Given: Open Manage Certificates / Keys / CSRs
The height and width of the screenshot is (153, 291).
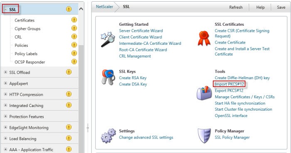Looking at the screenshot, I should click(x=244, y=97).
